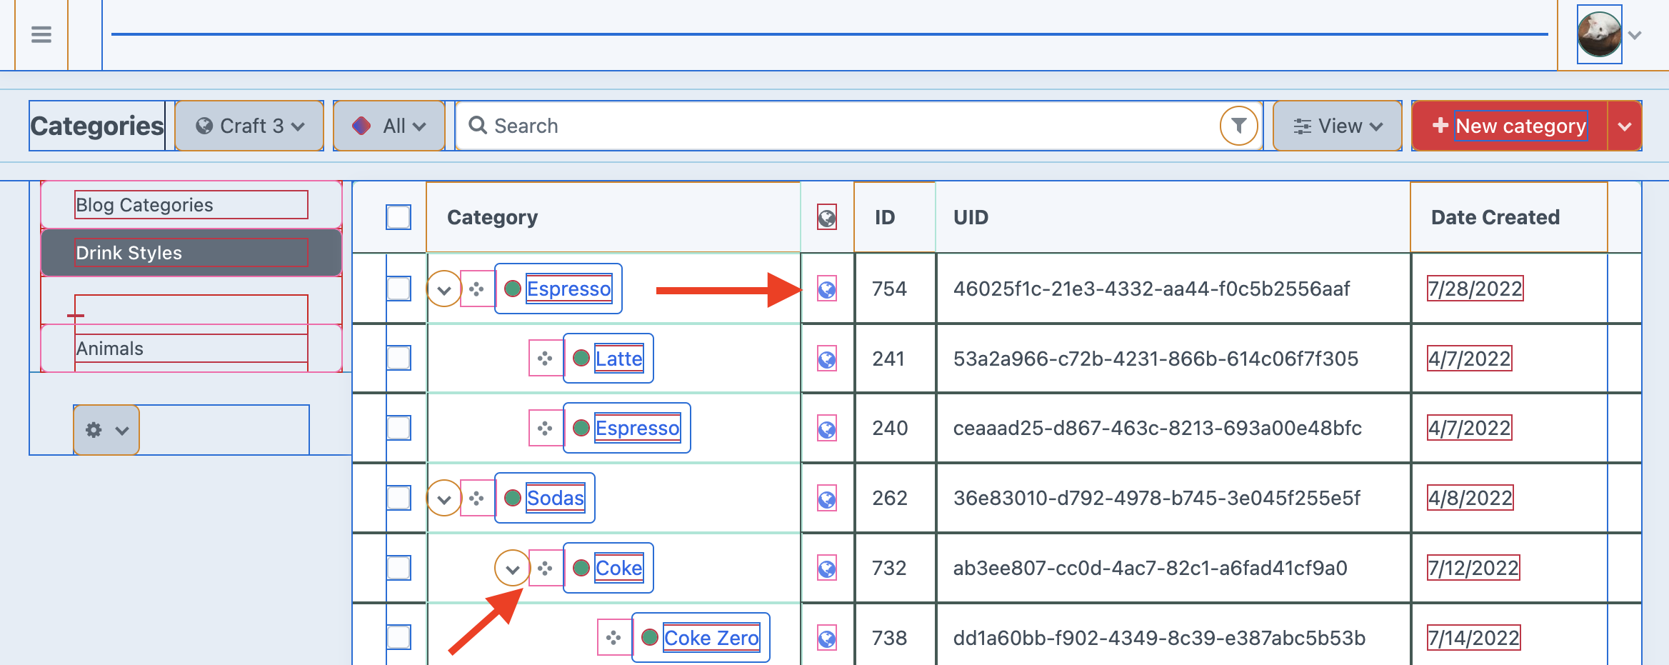
Task: Click the globe icon in row 240
Action: 827,429
